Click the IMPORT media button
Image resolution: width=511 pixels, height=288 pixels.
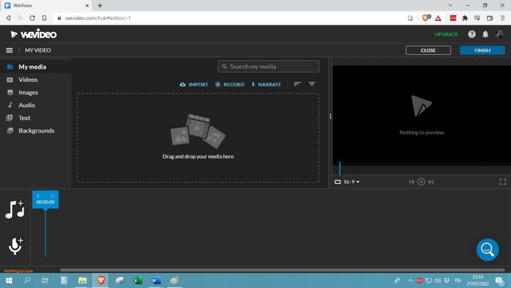pos(194,85)
